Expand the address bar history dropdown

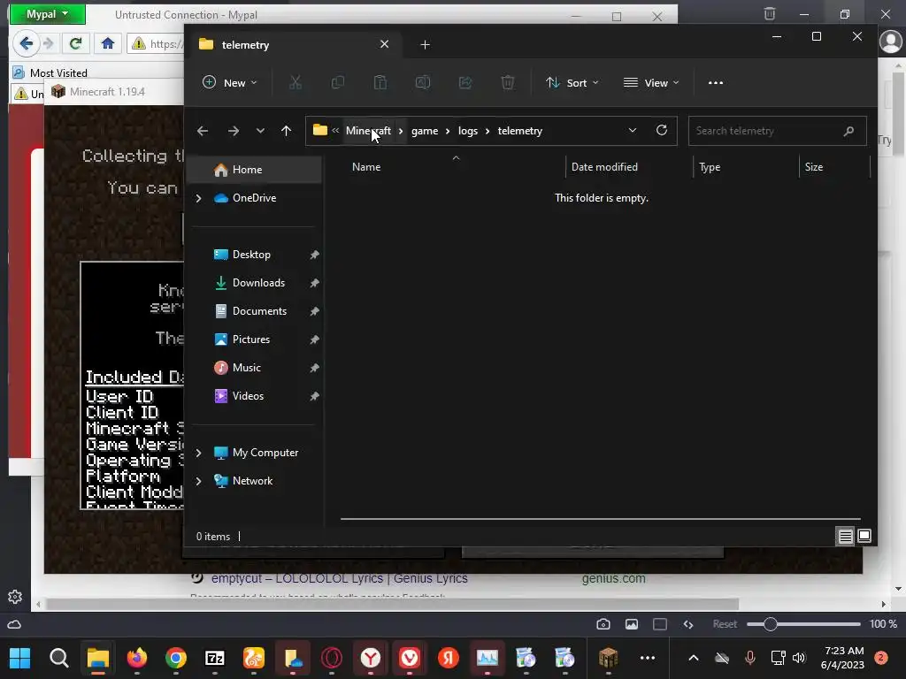point(632,131)
